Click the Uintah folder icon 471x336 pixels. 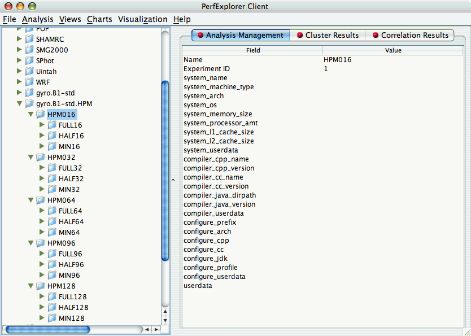point(29,72)
